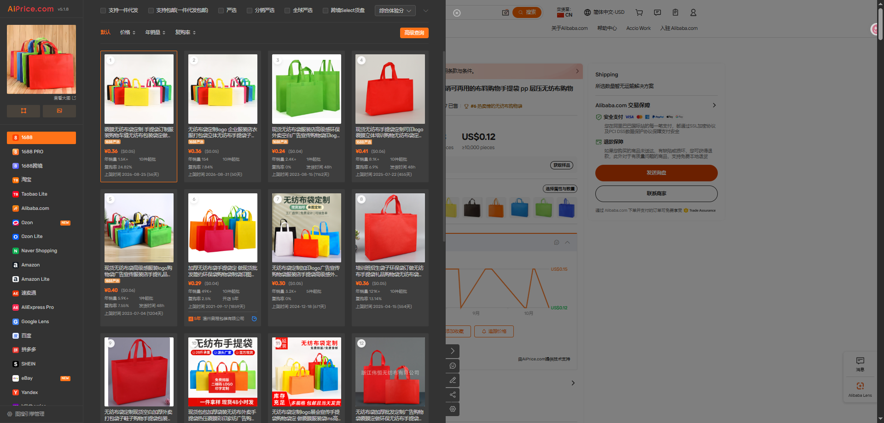
Task: Click the user account icon in Alibaba header
Action: tap(693, 12)
